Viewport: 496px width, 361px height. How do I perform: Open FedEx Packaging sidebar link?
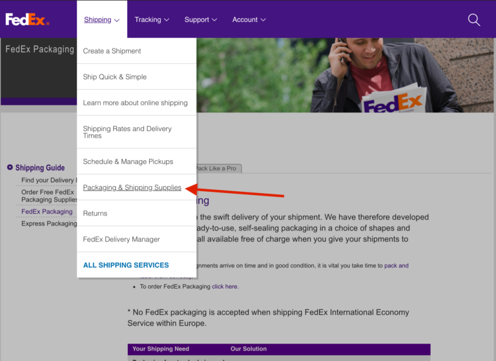[x=46, y=212]
